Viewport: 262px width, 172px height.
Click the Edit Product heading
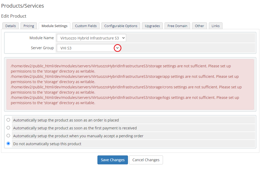coord(14,16)
